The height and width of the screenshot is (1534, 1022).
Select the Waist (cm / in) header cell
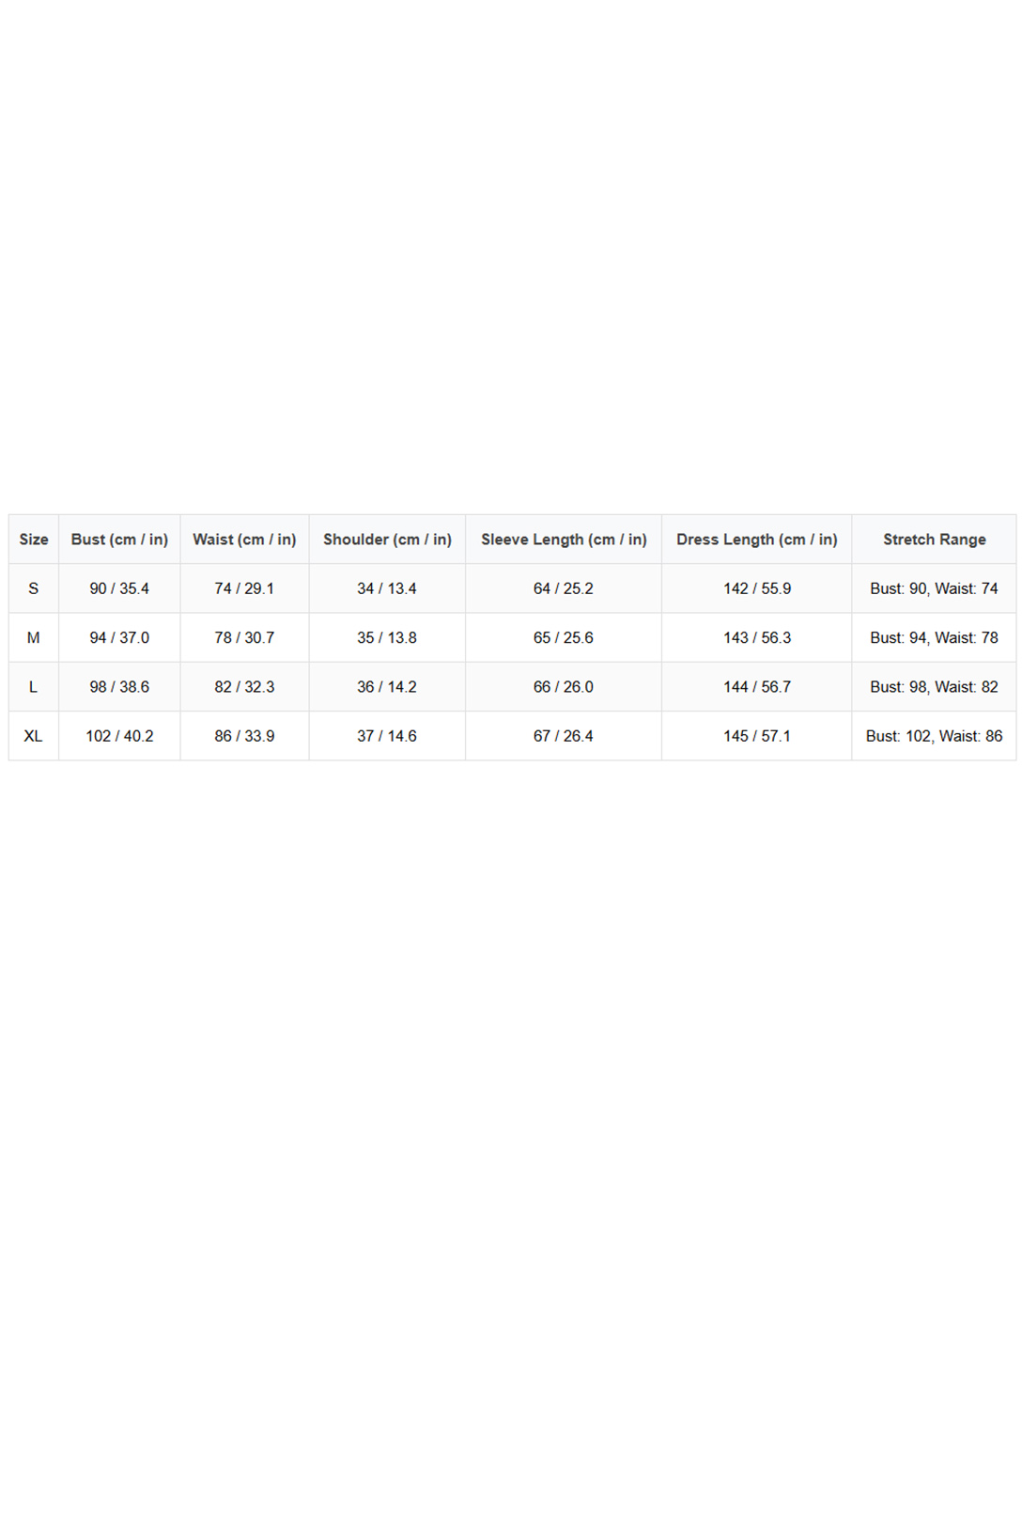pyautogui.click(x=244, y=540)
